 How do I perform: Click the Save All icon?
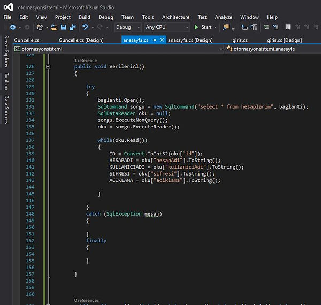pyautogui.click(x=72, y=27)
